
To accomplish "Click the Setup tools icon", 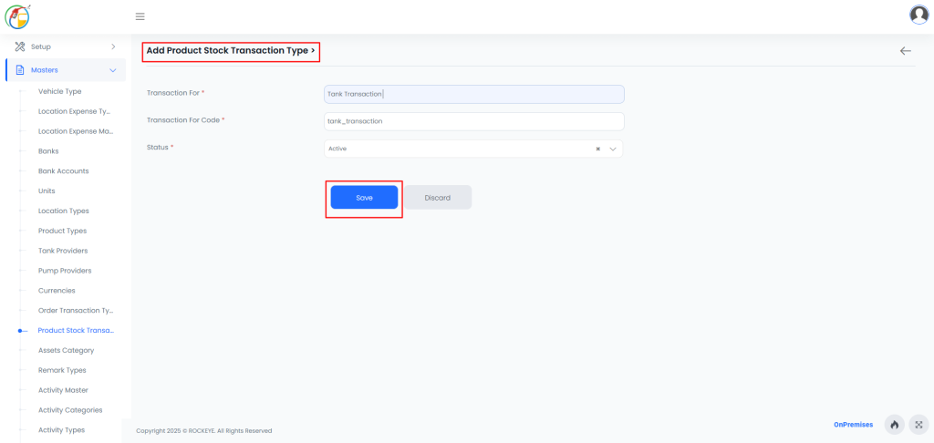I will click(20, 46).
